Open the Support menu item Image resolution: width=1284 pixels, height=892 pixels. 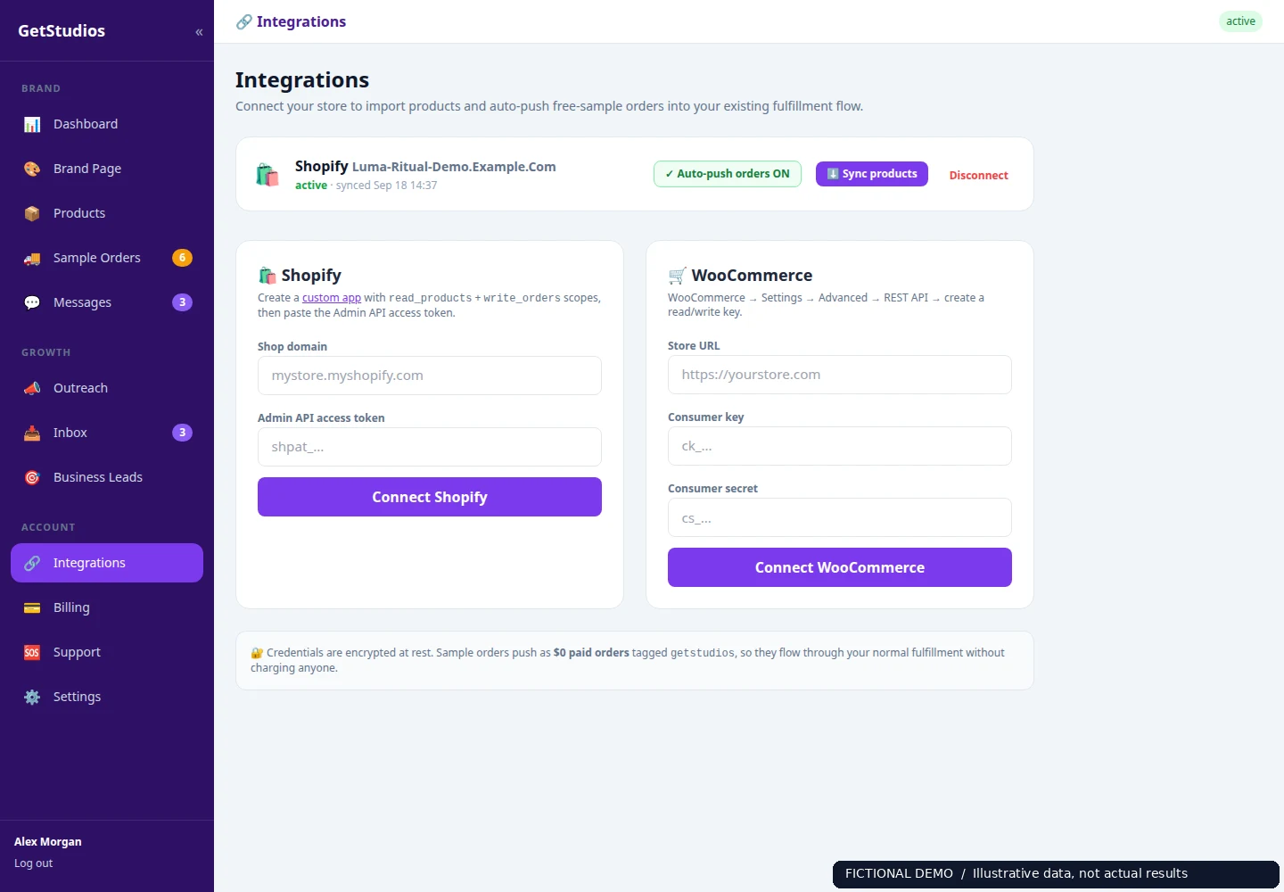(x=107, y=652)
